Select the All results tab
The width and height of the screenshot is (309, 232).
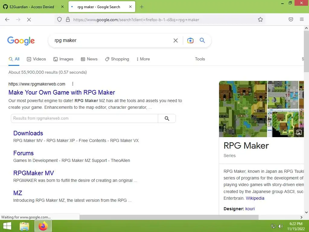coord(14,59)
